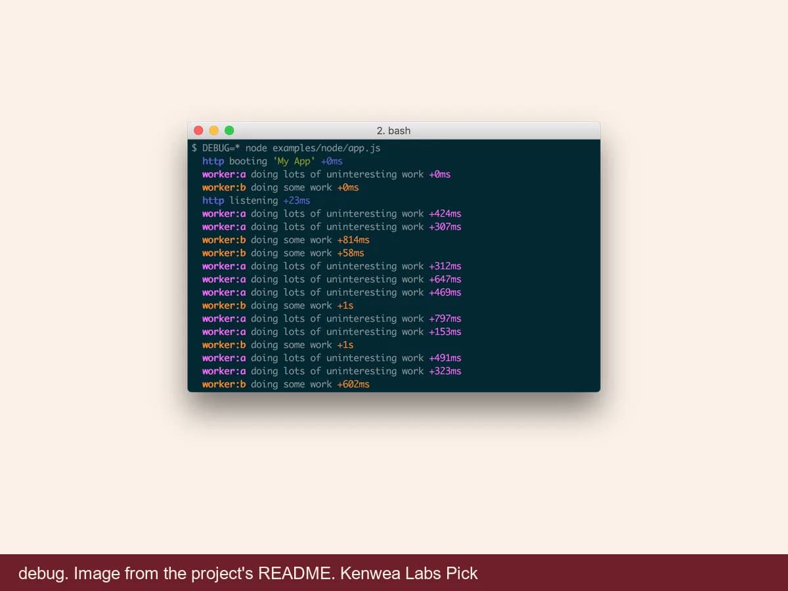
Task: Select the 'http listening +23ms' line
Action: (256, 200)
